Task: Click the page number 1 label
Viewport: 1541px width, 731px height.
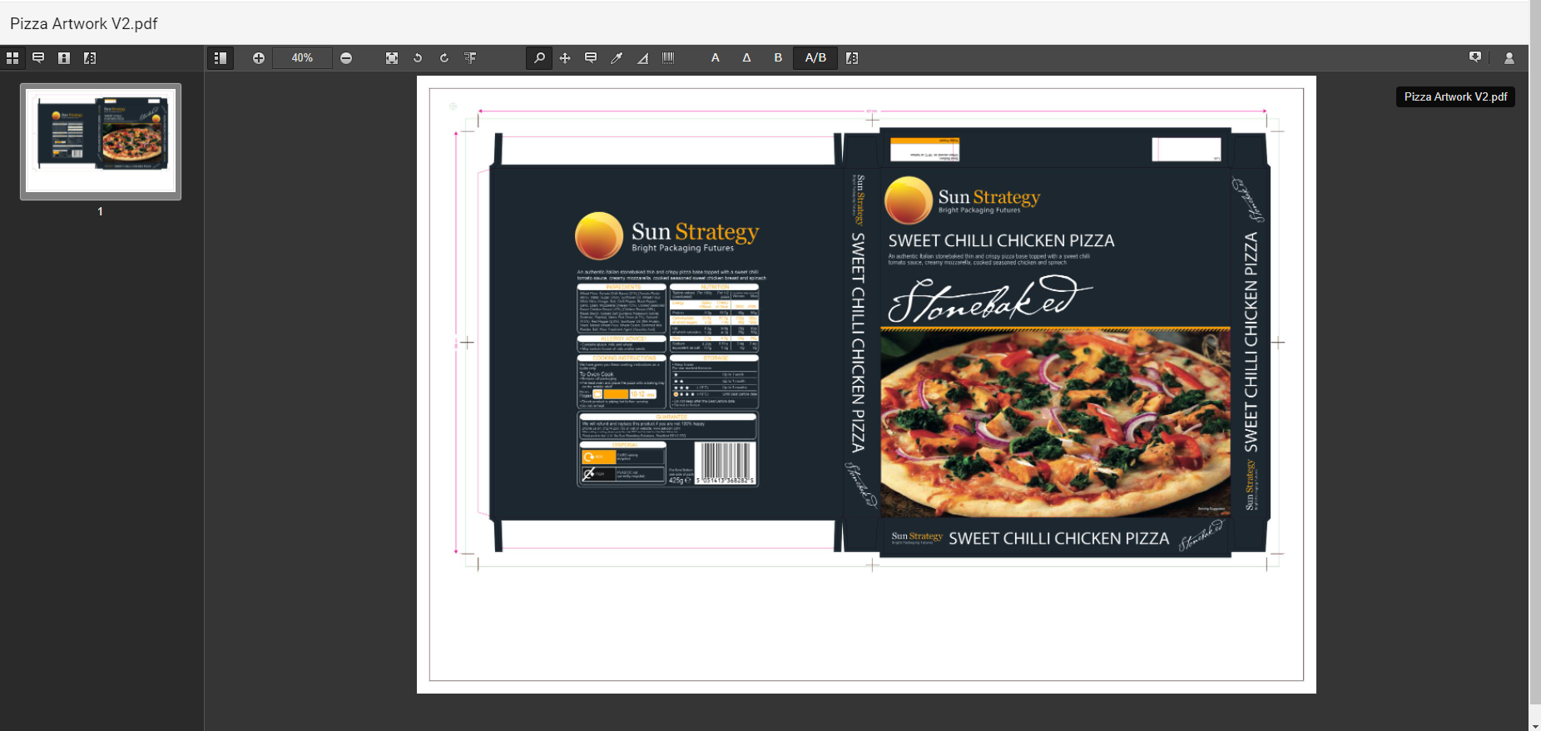Action: coord(100,211)
